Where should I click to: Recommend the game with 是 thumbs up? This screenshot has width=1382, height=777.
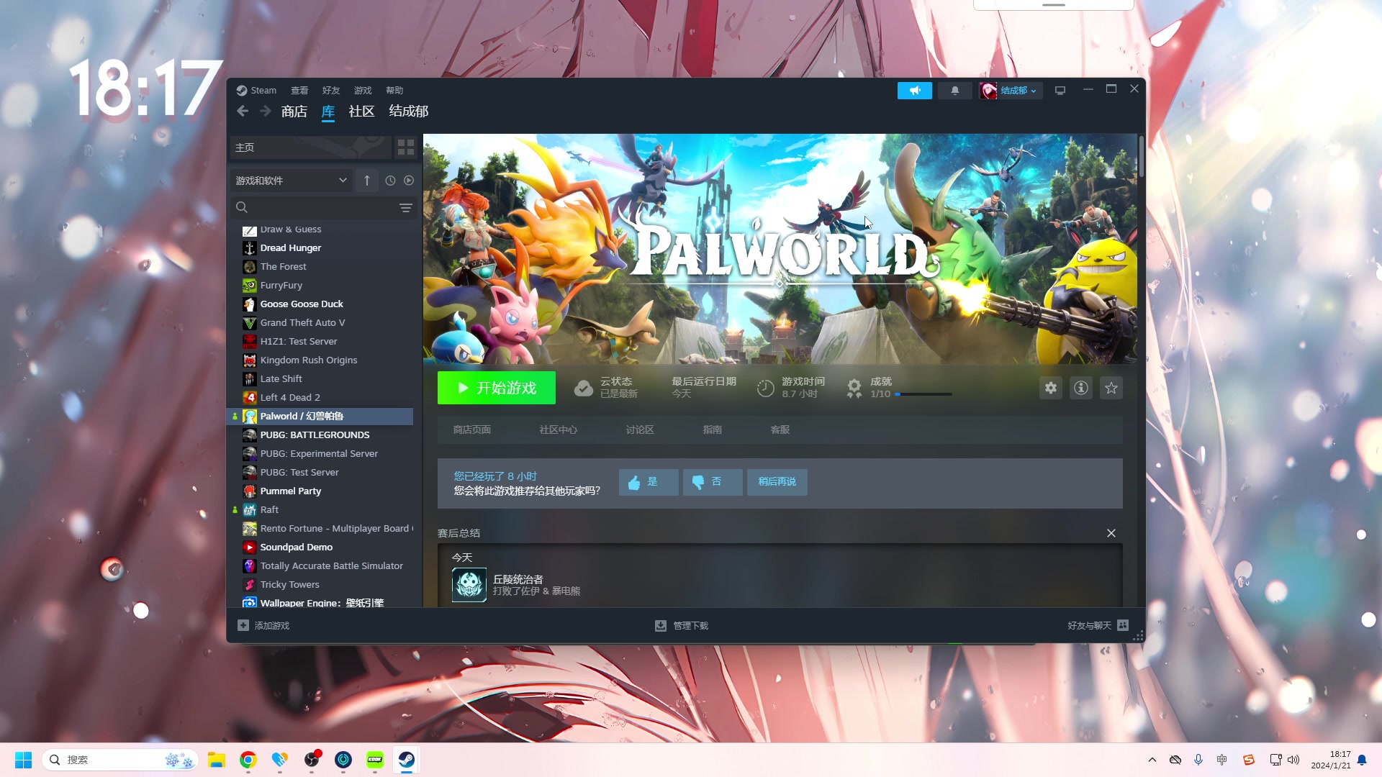649,482
